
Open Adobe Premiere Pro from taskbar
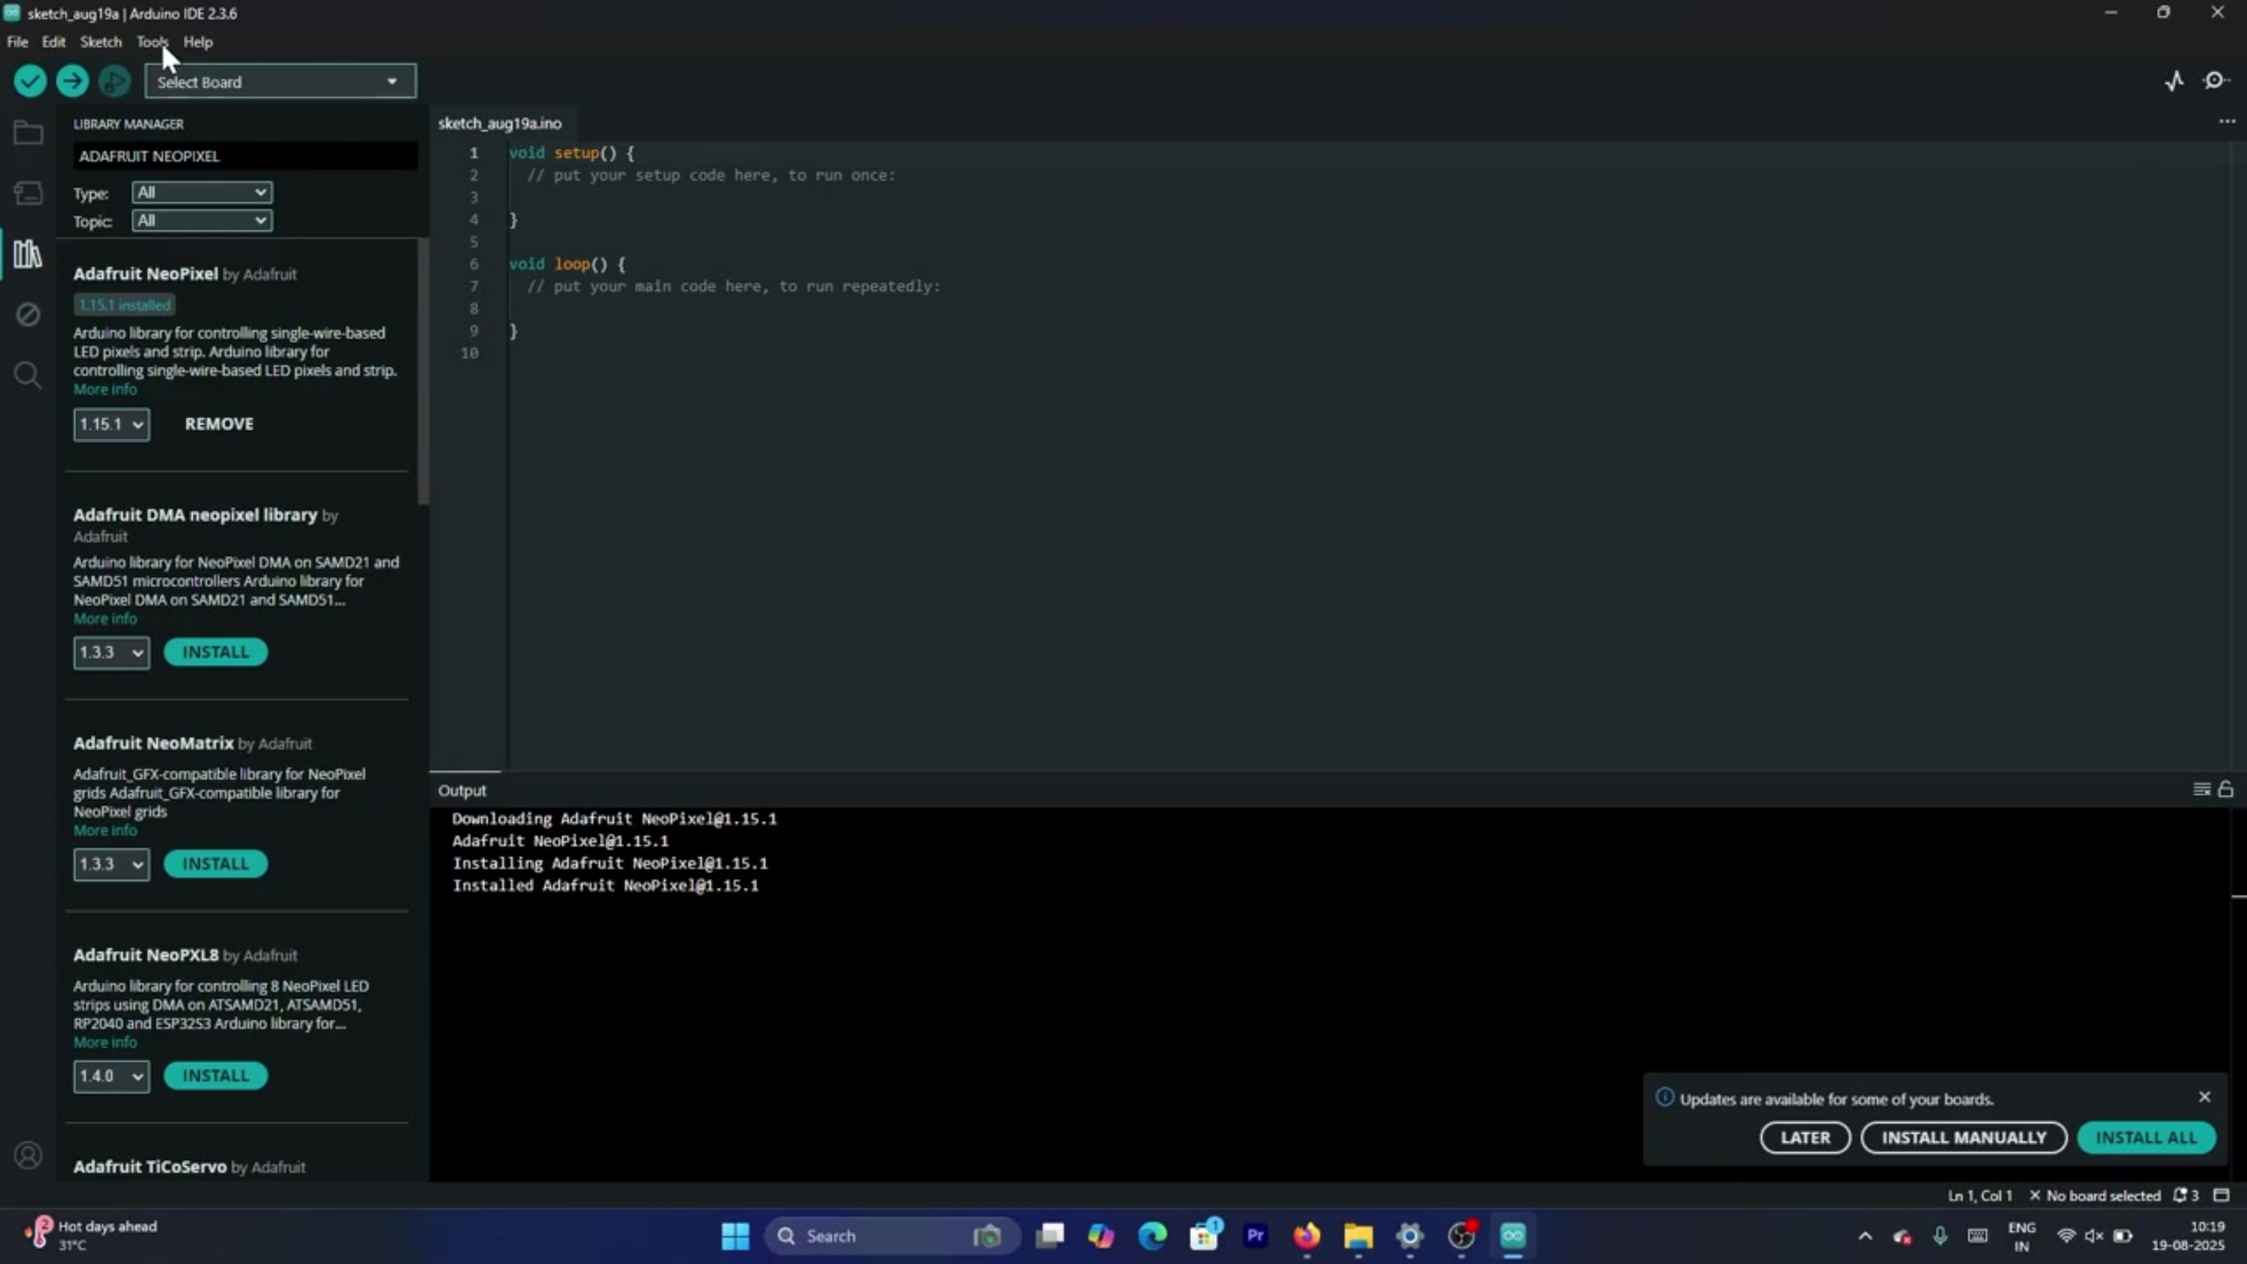1255,1236
